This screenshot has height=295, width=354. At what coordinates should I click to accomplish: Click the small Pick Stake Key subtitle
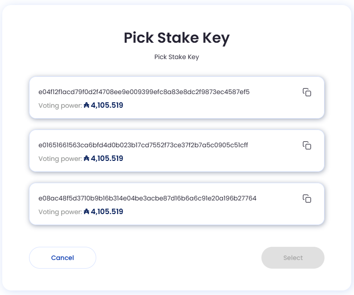[x=177, y=57]
